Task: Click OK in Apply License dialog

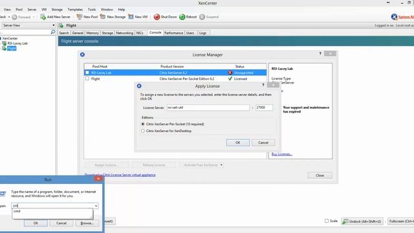Action: [x=238, y=142]
